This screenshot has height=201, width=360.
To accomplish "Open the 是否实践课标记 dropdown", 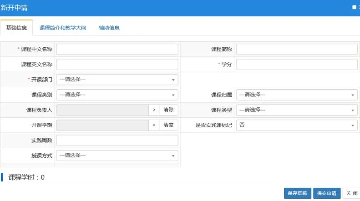I will [x=297, y=125].
